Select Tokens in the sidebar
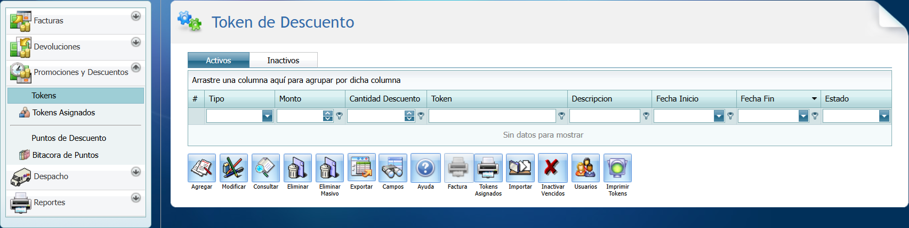This screenshot has width=909, height=228. pos(76,96)
